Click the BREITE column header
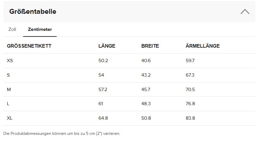Viewport: 261px width, 145px height. (x=150, y=46)
